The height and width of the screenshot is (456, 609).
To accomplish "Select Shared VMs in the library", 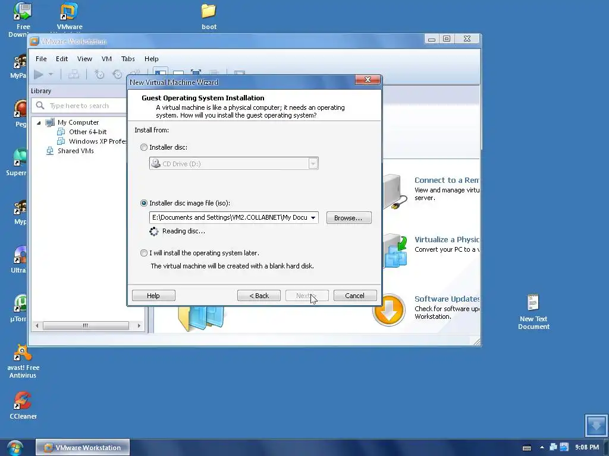I will pos(76,151).
